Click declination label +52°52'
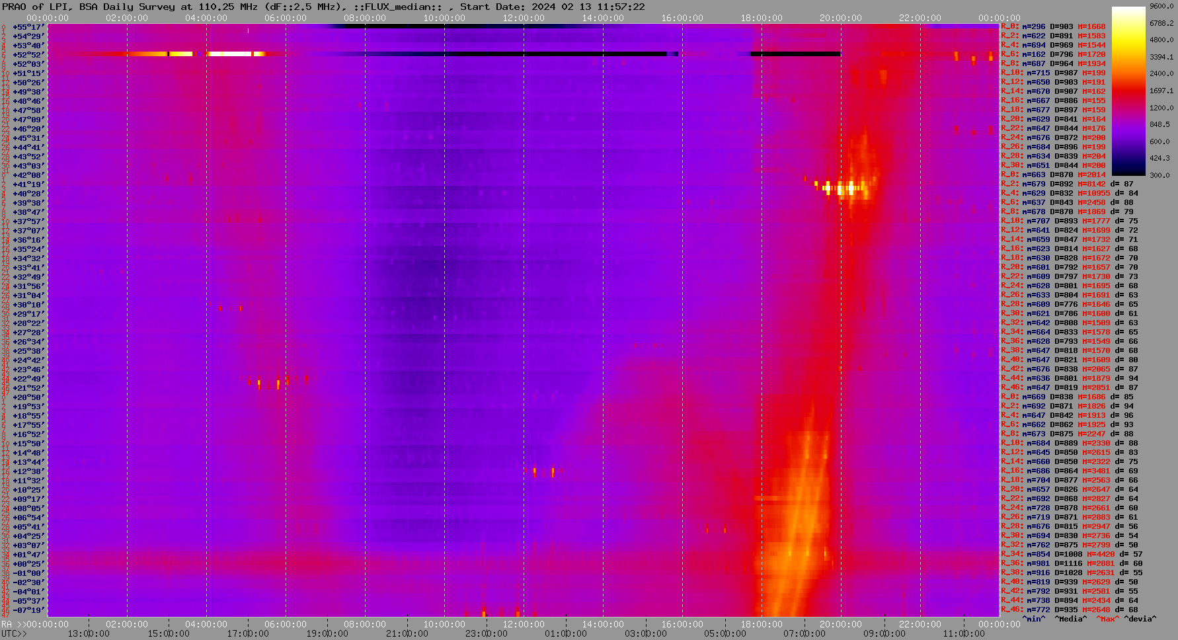Screen dimensions: 1178x640 tap(28, 55)
